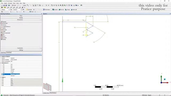Screen dimensions: 171x96
Task: Select the Vertical dimension tool
Action: [x=3, y=25]
